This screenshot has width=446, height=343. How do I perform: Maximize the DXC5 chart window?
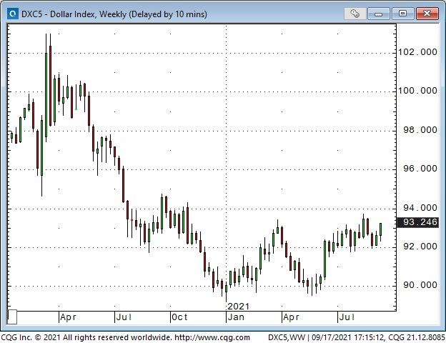[x=402, y=14]
